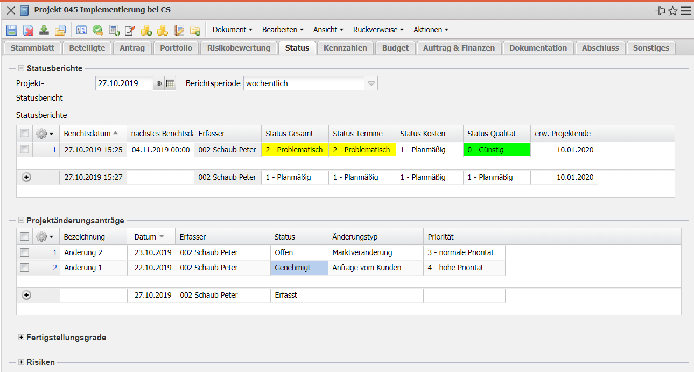Screen dimensions: 694x372
Task: Switch to the Kennzahlen tab
Action: (x=345, y=48)
